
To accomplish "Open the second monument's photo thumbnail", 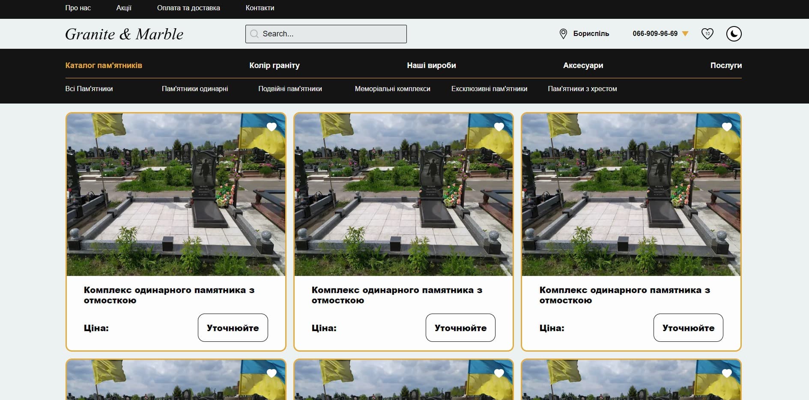I will pyautogui.click(x=403, y=195).
